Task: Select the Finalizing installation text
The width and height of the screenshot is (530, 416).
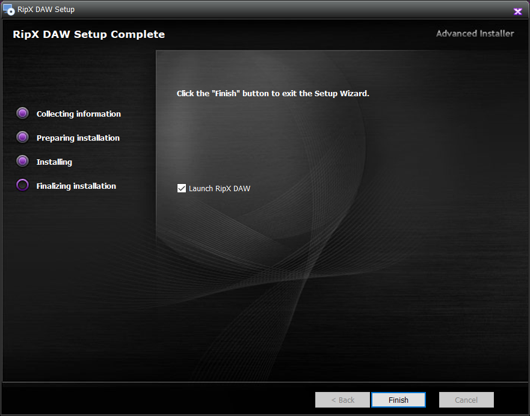Action: tap(76, 186)
